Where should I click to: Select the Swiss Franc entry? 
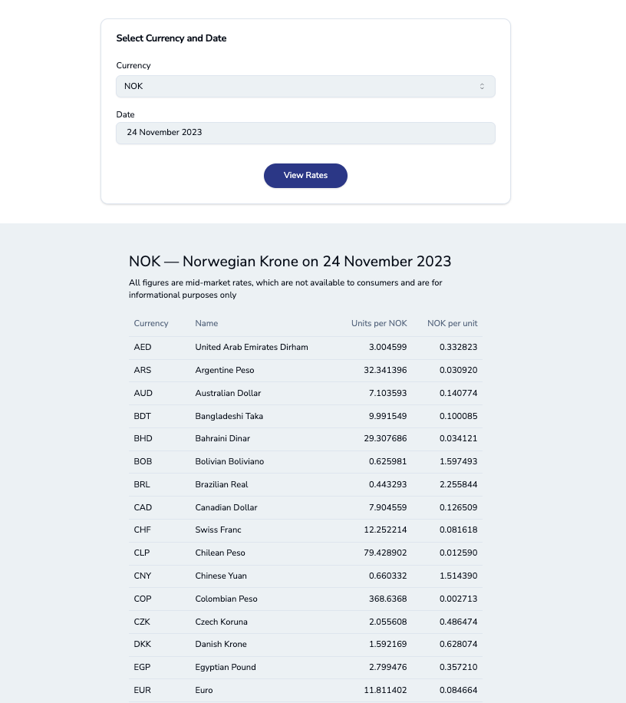pyautogui.click(x=305, y=530)
